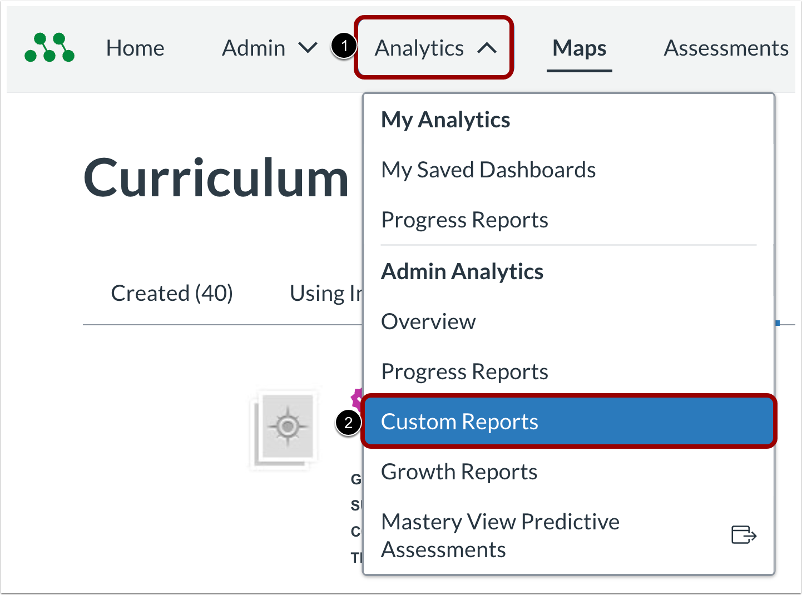Viewport: 802px width, 595px height.
Task: Switch to the Maps tab
Action: 579,48
